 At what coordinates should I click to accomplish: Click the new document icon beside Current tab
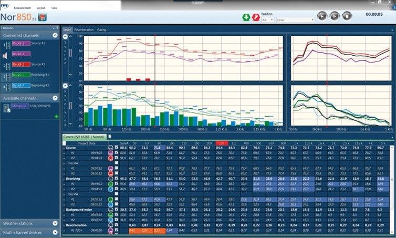tap(110, 137)
